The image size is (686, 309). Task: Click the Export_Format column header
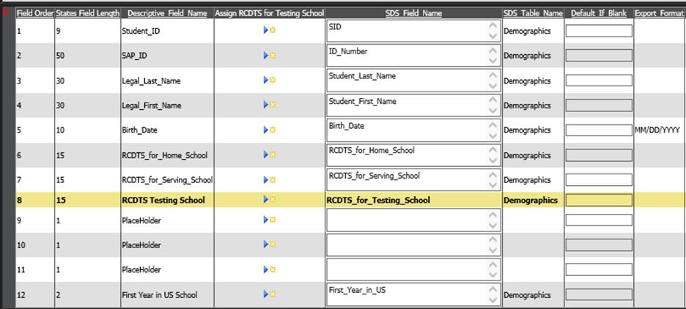pyautogui.click(x=659, y=13)
